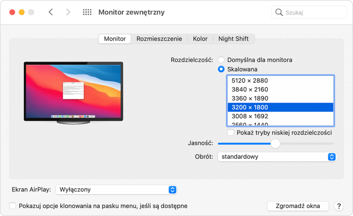353x216 pixels.
Task: Choose resolution 3360 × 1890
Action: (x=280, y=99)
